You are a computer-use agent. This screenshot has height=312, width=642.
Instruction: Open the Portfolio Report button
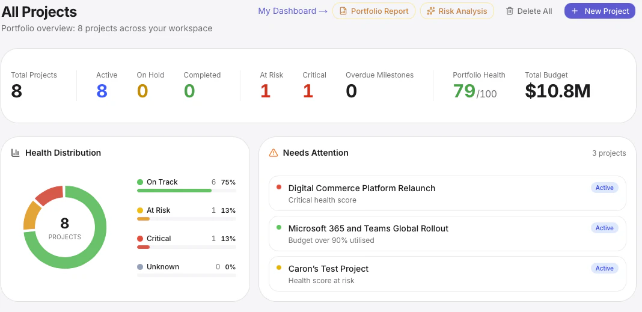click(374, 11)
